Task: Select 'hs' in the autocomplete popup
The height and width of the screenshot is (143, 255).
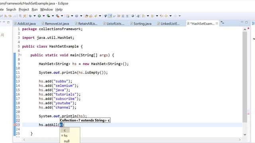Action: click(x=66, y=136)
